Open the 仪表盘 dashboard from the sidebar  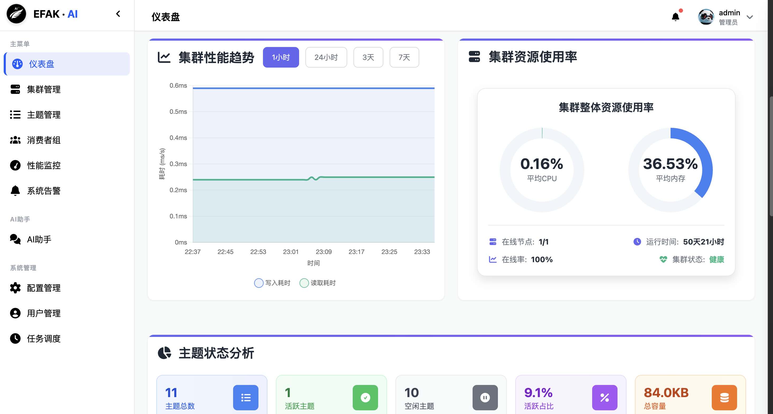(x=42, y=64)
